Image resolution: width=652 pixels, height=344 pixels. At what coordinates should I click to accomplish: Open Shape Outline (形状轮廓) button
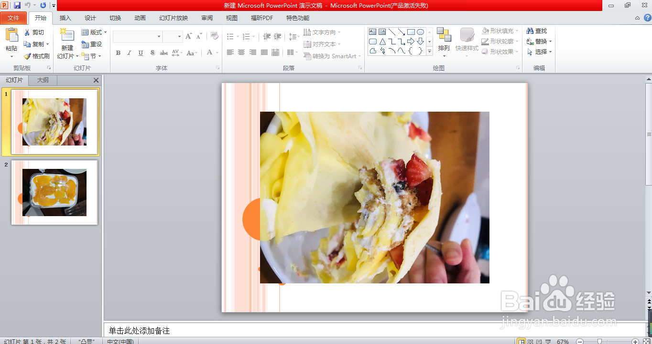click(x=500, y=42)
